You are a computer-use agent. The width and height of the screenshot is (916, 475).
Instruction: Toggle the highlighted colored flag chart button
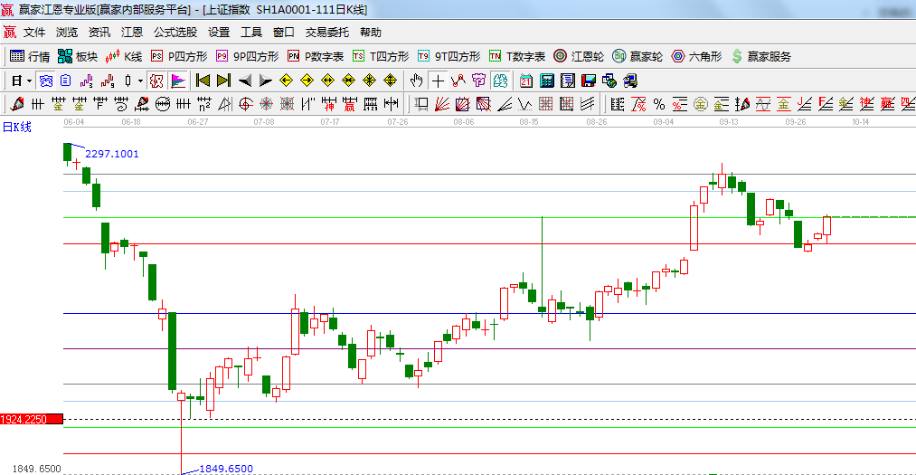(177, 81)
